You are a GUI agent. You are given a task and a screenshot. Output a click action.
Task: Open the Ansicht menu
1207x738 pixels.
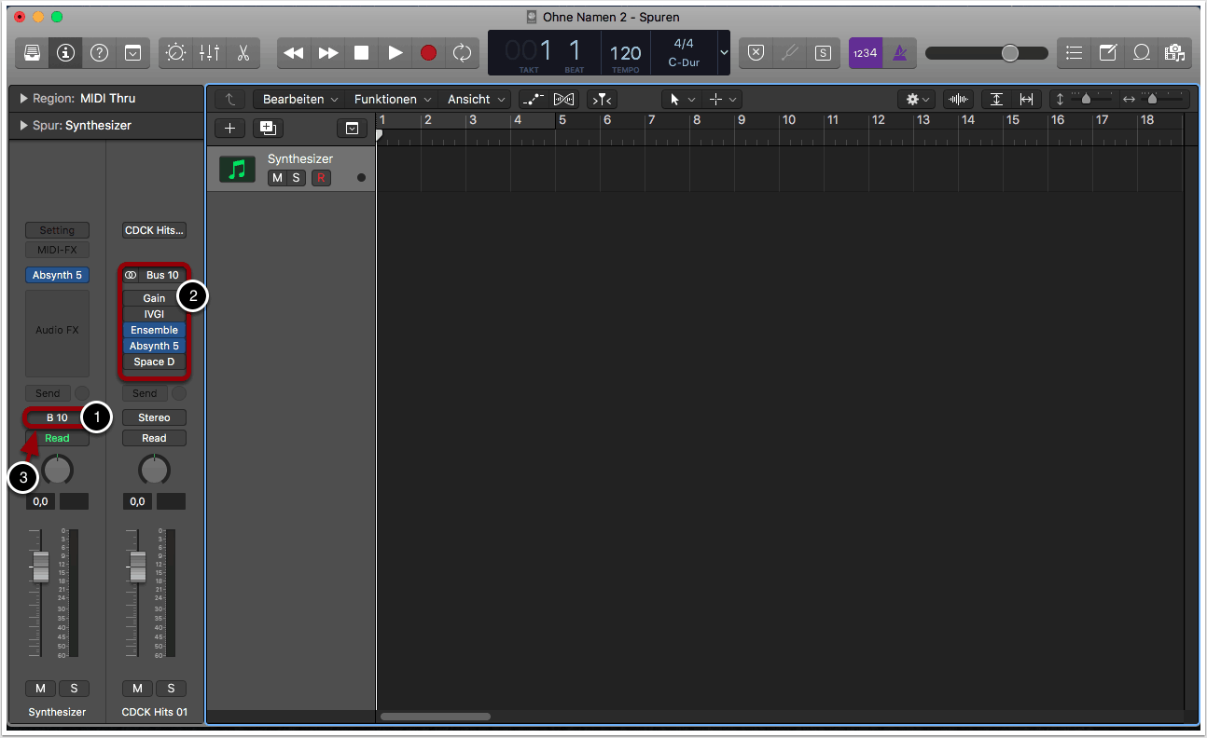pyautogui.click(x=477, y=99)
